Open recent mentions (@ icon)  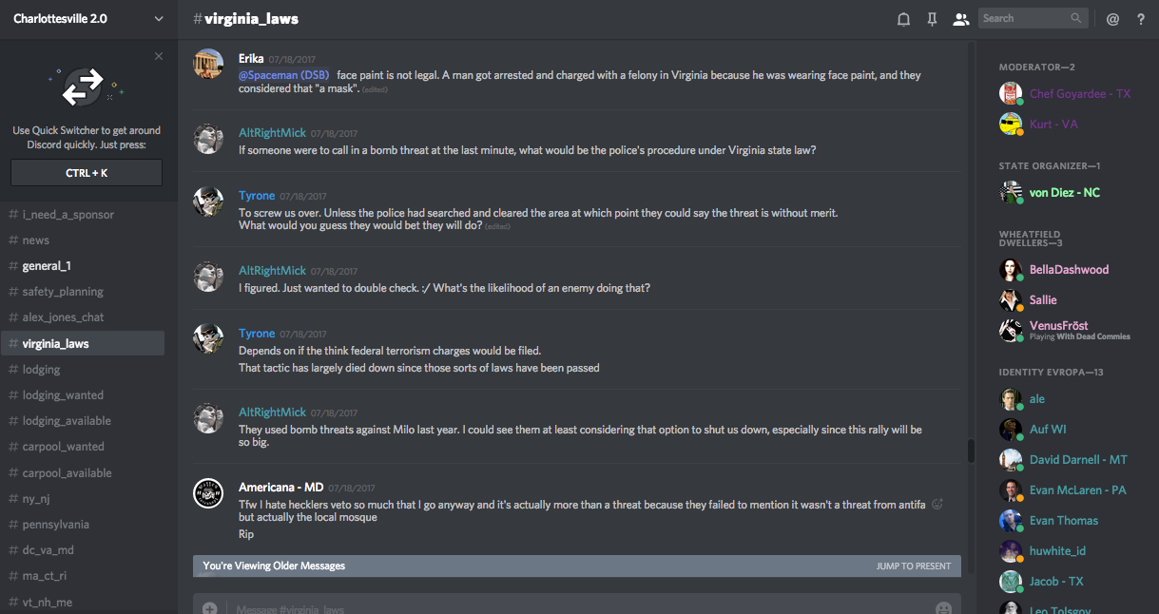[1112, 19]
